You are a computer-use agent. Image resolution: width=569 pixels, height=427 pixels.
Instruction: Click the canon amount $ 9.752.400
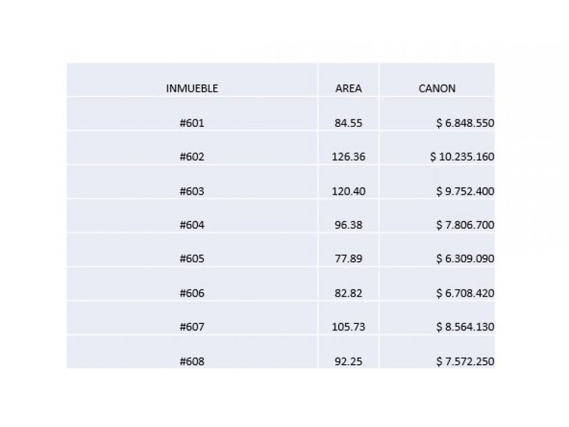coord(465,191)
